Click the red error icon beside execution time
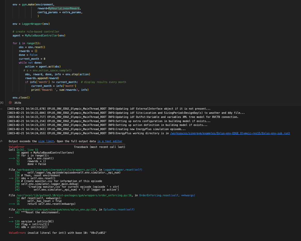Screen dimensions: 301x241 [10, 102]
